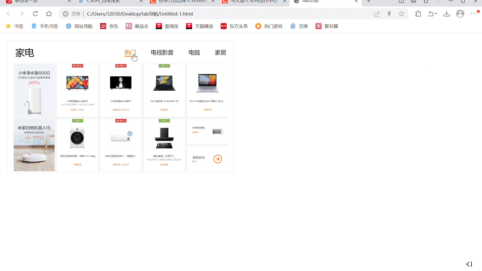482x271 pixels.
Task: Close the active tab切换 tab
Action: [356, 1]
